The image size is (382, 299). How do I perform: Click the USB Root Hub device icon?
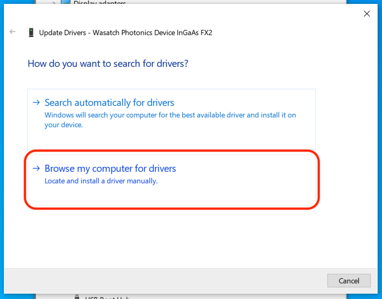click(77, 297)
